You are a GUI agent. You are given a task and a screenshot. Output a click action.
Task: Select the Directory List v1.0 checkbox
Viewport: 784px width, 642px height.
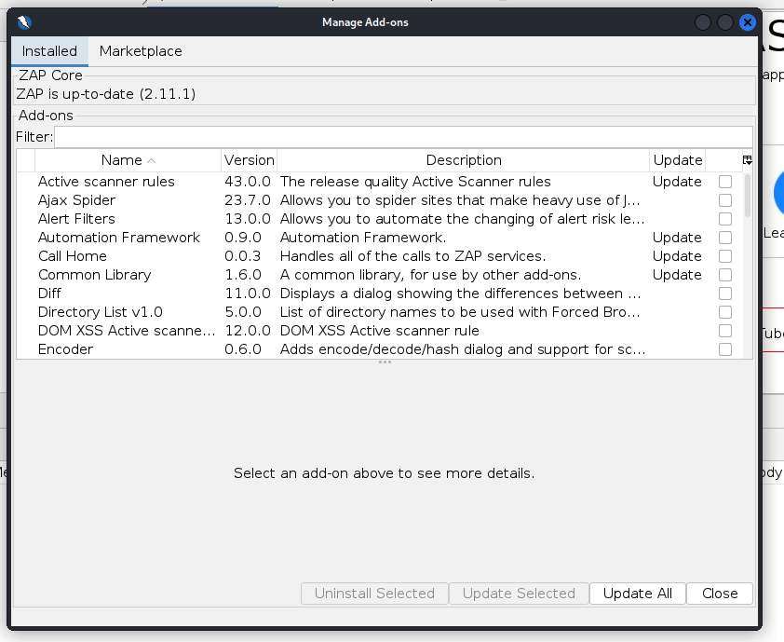click(x=725, y=312)
